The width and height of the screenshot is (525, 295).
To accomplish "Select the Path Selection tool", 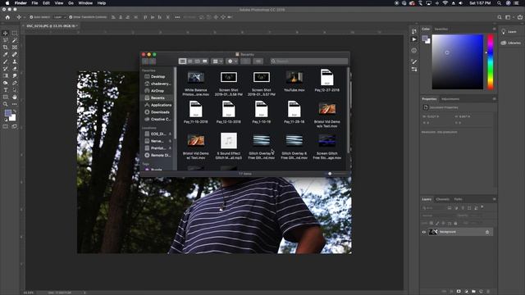I will click(x=15, y=90).
